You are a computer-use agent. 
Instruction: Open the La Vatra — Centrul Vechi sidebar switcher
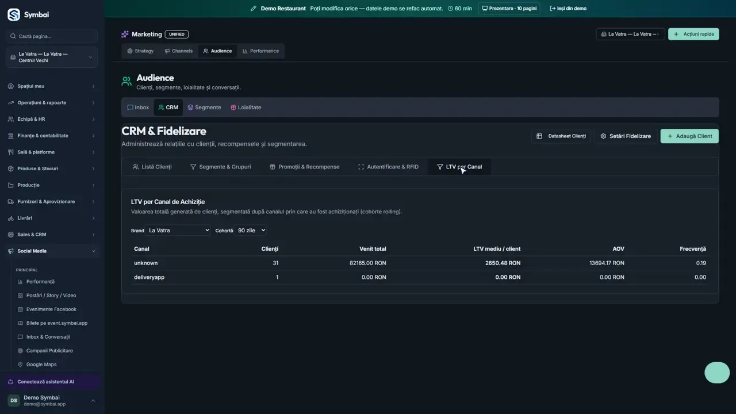[x=52, y=57]
